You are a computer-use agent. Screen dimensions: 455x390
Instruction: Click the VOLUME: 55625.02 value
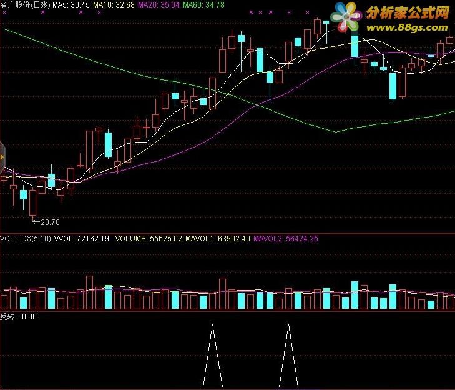point(149,239)
